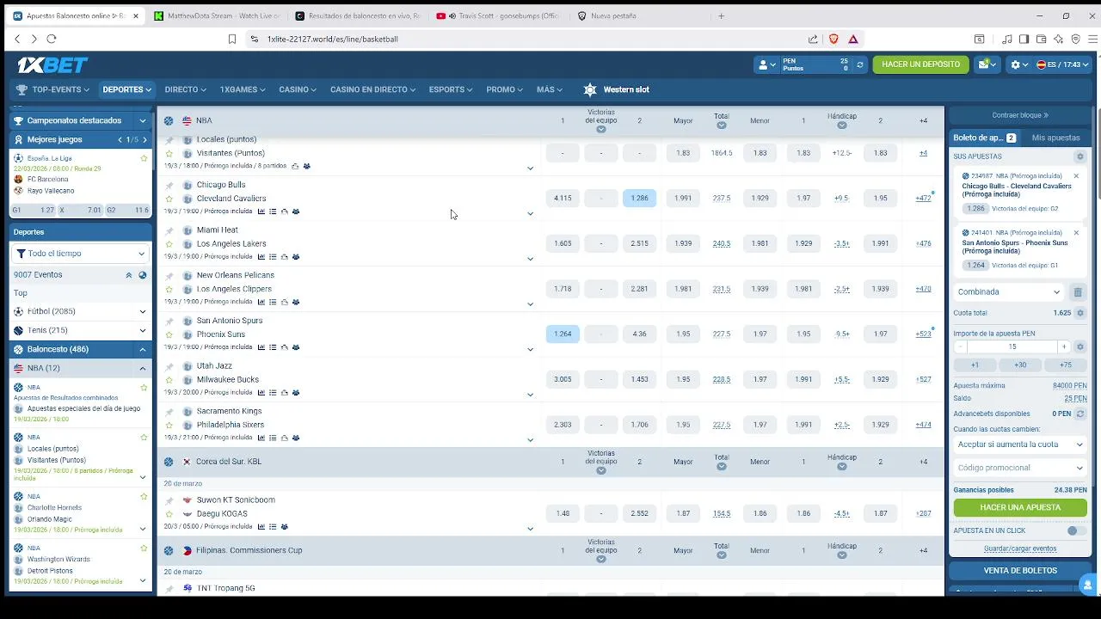1101x619 pixels.
Task: Go to previous Mejores juegos page arrow
Action: coord(120,140)
